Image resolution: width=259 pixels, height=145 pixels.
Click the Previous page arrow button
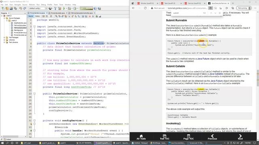click(212, 137)
